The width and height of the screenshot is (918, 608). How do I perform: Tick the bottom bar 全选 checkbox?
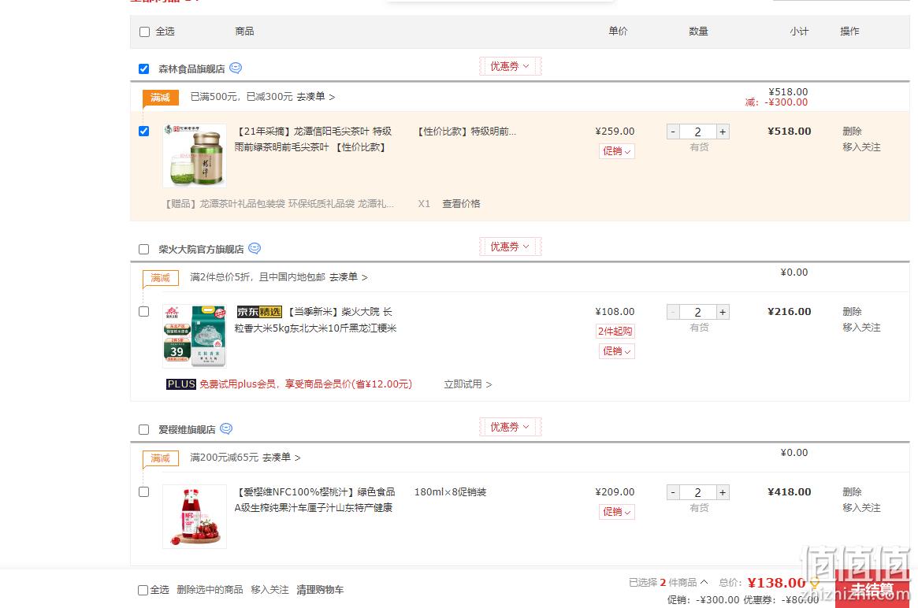[143, 590]
